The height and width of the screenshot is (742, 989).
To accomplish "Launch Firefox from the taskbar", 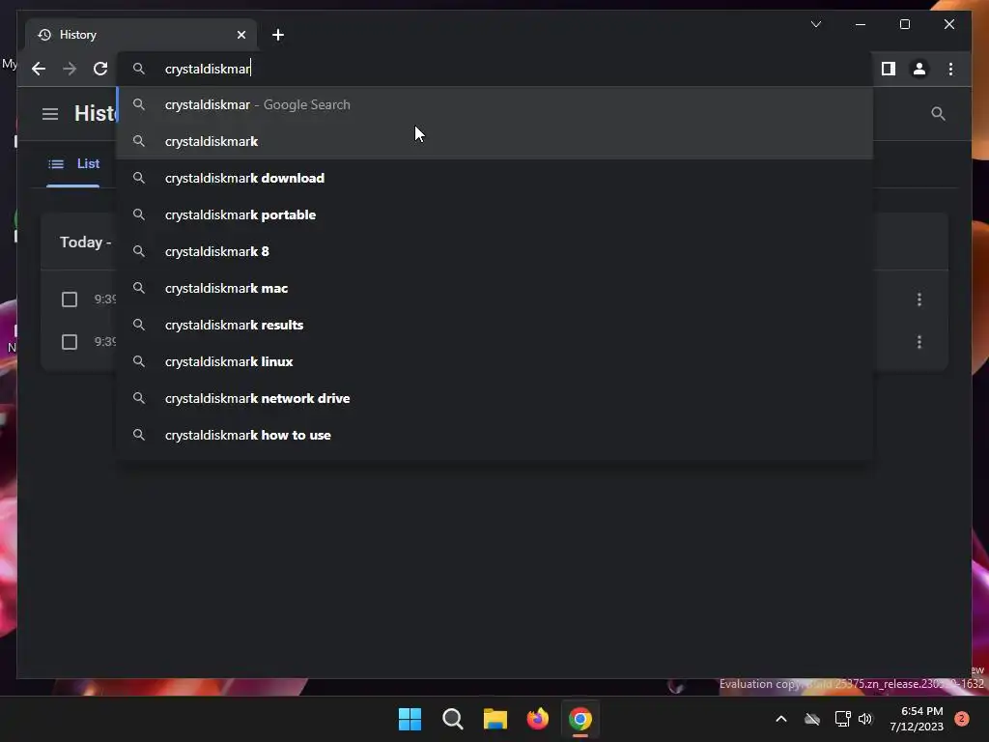I will pos(537,719).
